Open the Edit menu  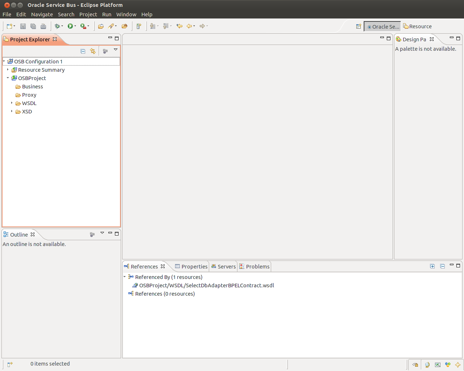tap(21, 14)
